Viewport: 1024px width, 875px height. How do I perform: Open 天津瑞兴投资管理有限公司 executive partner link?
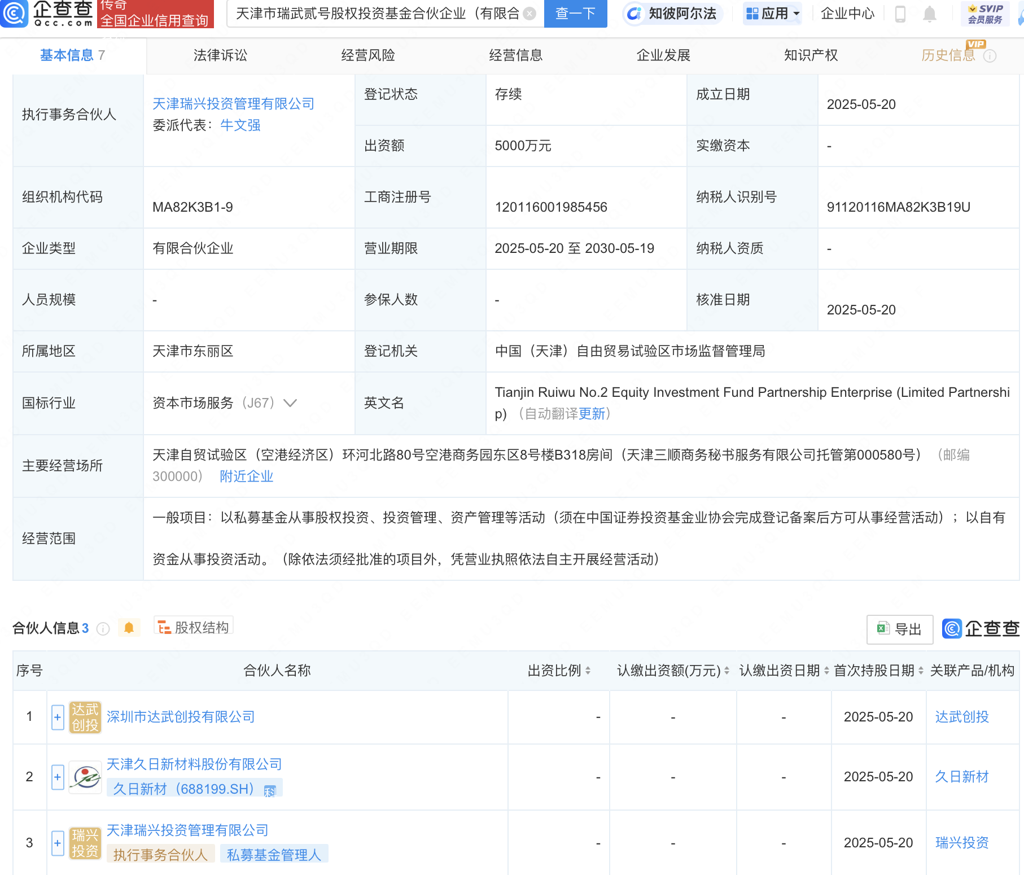[233, 104]
